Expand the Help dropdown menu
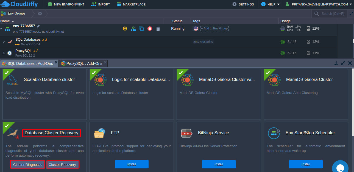 pyautogui.click(x=271, y=4)
